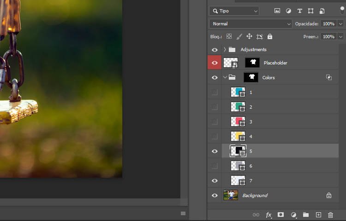Collapse the Colors group
Viewport: 346px width, 221px height.
click(x=225, y=77)
